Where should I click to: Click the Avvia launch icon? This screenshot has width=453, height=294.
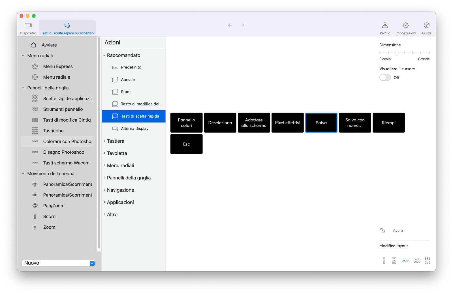tap(383, 230)
